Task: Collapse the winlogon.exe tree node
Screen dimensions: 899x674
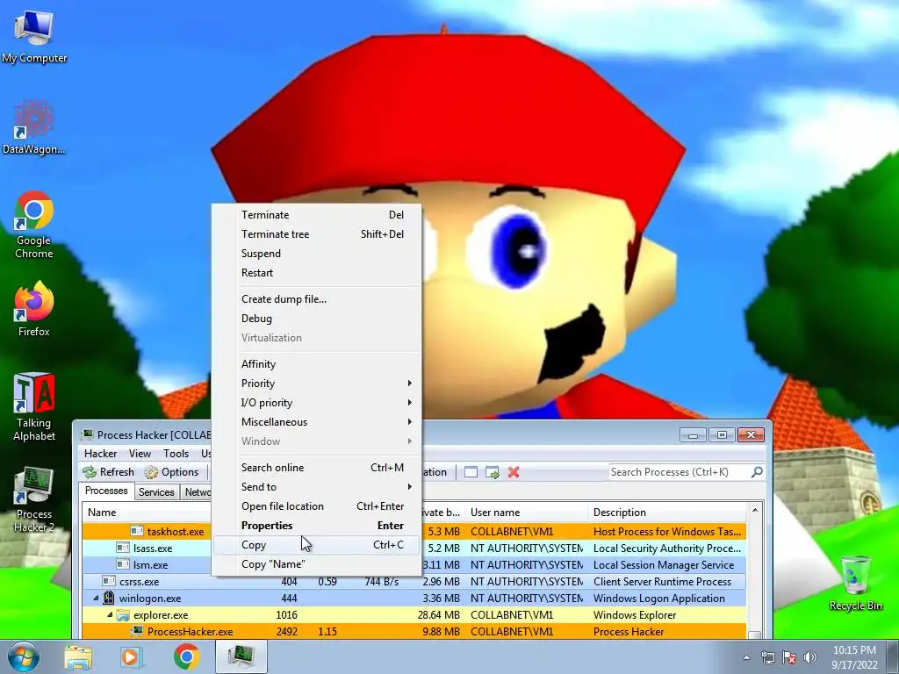Action: [x=97, y=599]
